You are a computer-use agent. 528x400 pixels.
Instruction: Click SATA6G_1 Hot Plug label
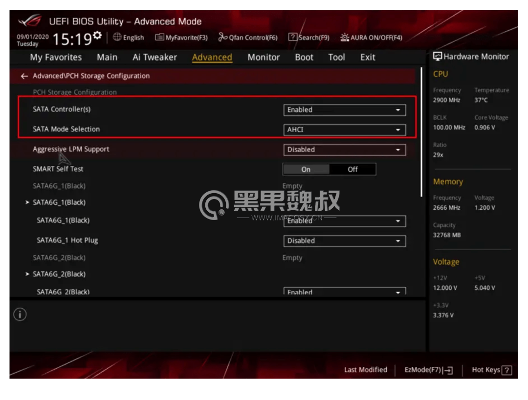point(67,240)
